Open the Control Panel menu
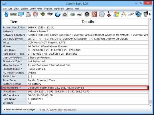 (36, 9)
